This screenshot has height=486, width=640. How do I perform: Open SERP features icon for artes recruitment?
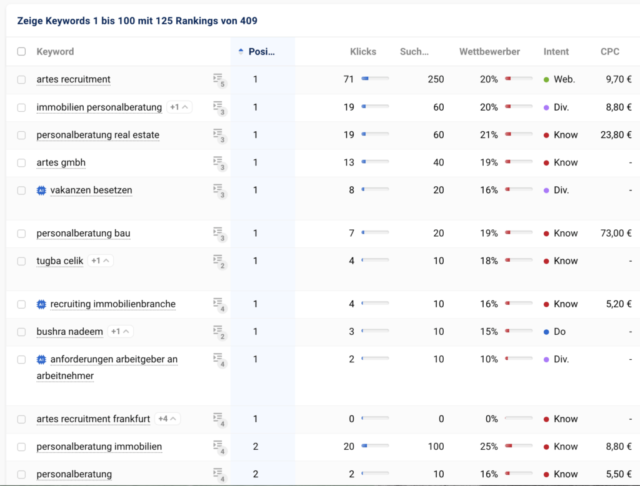point(219,80)
